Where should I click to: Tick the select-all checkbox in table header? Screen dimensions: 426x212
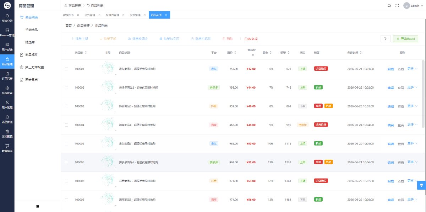(66, 53)
